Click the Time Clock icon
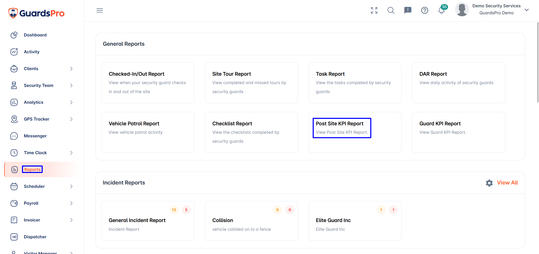 pos(14,153)
